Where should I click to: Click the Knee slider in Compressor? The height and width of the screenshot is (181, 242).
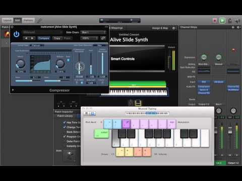(x=57, y=81)
